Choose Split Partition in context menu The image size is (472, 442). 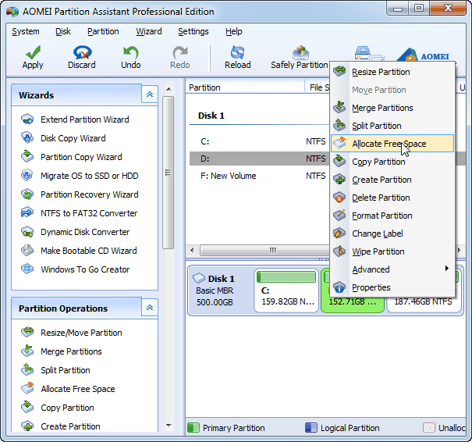pyautogui.click(x=392, y=126)
